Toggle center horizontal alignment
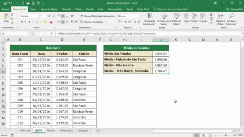244x137 pixels. coord(63,22)
